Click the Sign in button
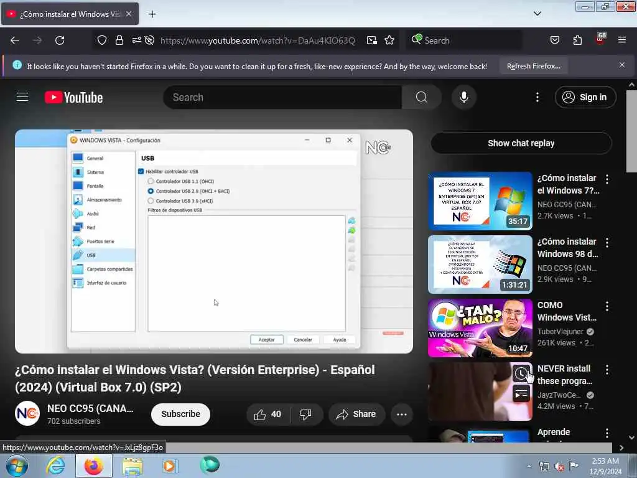 click(585, 97)
